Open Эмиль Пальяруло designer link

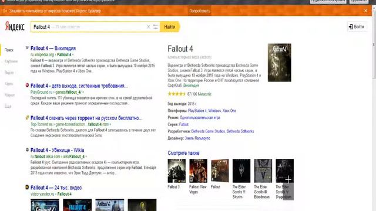(197, 138)
